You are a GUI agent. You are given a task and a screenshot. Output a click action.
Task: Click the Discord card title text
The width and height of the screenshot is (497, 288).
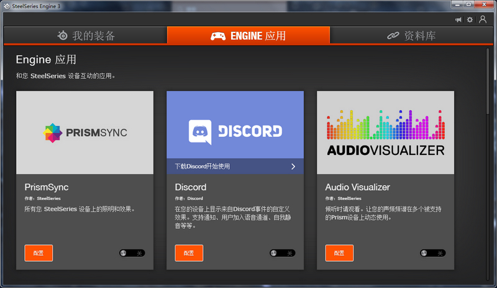[x=191, y=187]
